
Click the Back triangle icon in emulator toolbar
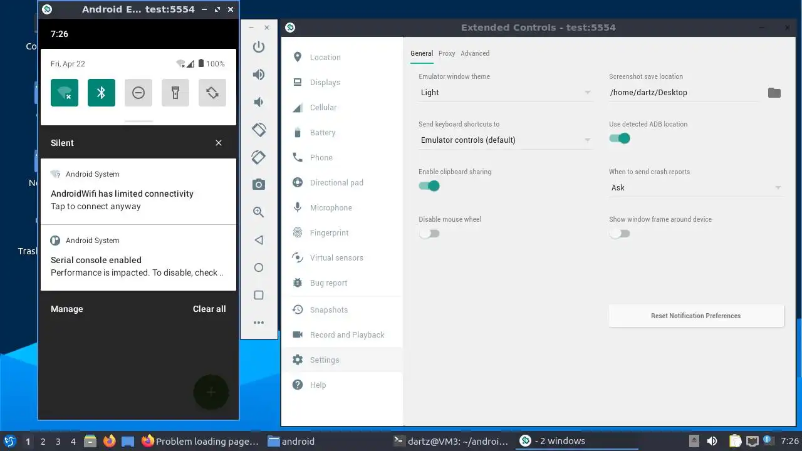[259, 240]
